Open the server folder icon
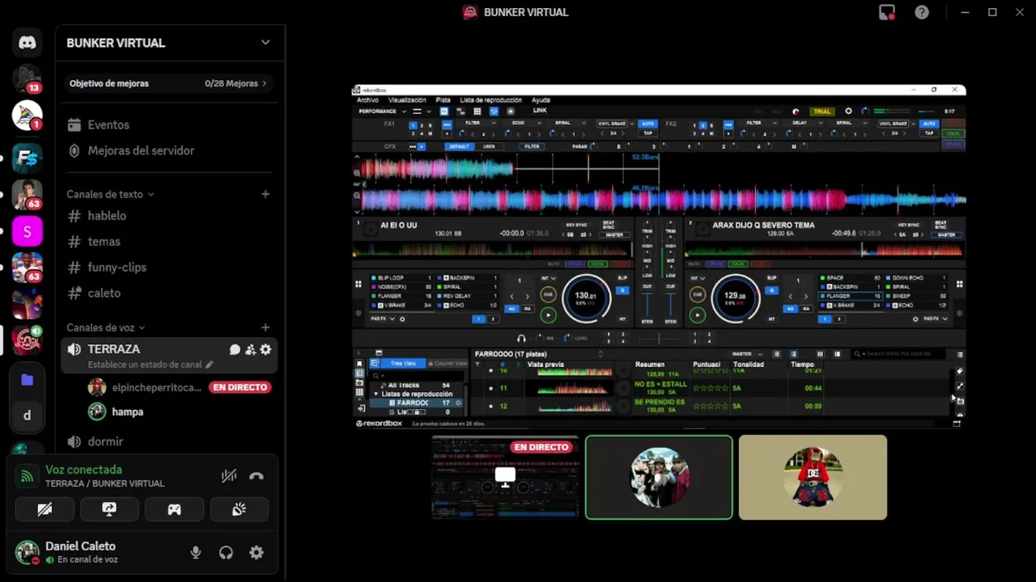The height and width of the screenshot is (582, 1036). point(27,379)
